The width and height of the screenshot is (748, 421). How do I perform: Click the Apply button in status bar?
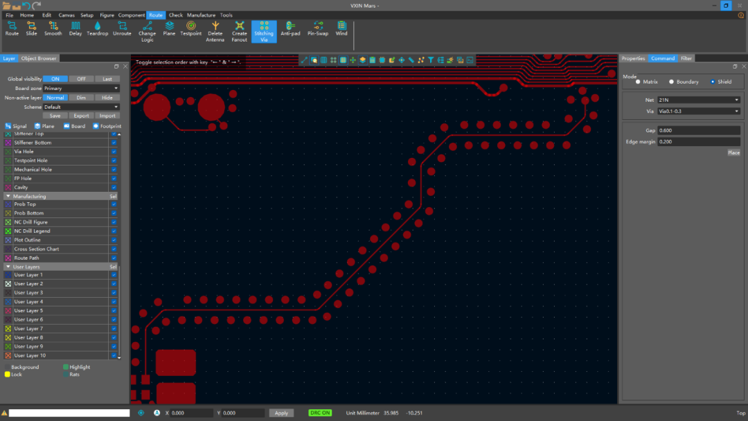(281, 413)
